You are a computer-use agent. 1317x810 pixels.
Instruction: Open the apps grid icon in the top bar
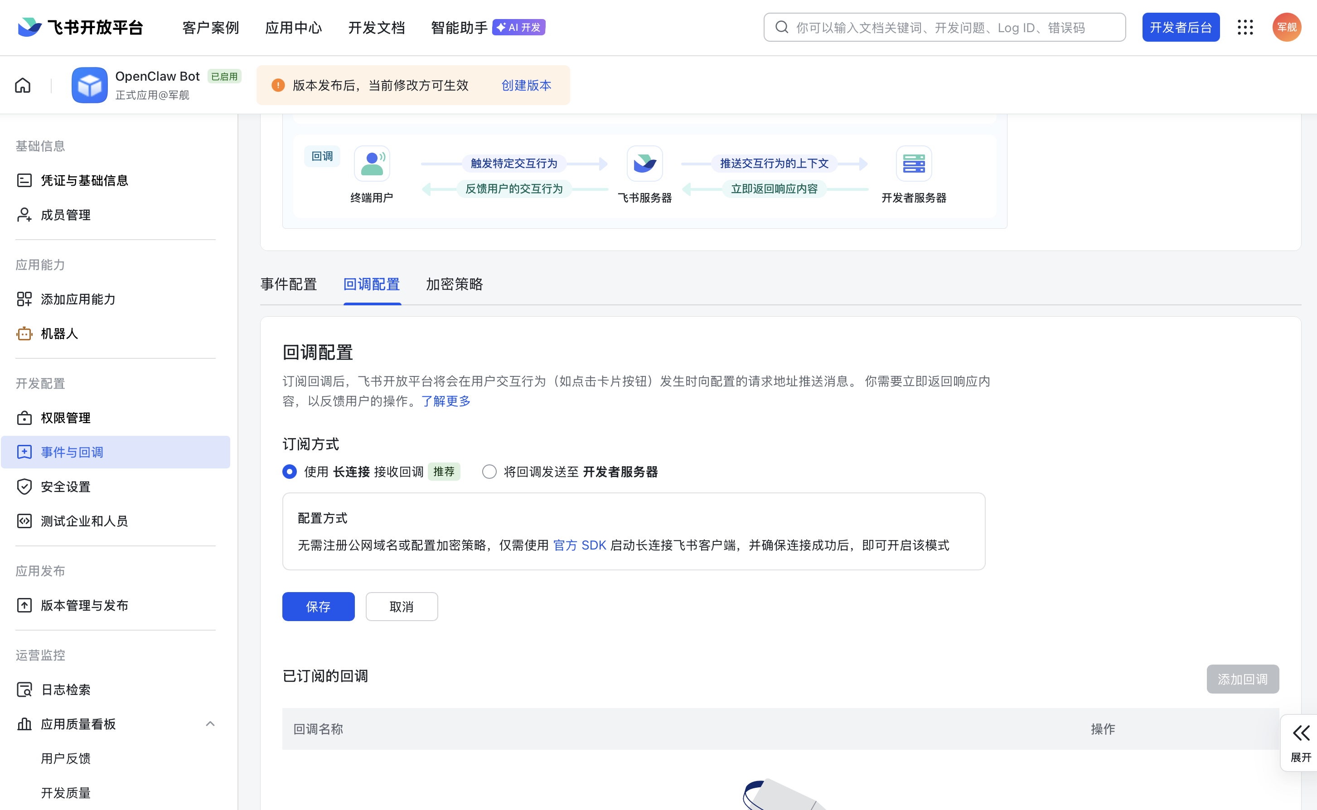[x=1245, y=27]
